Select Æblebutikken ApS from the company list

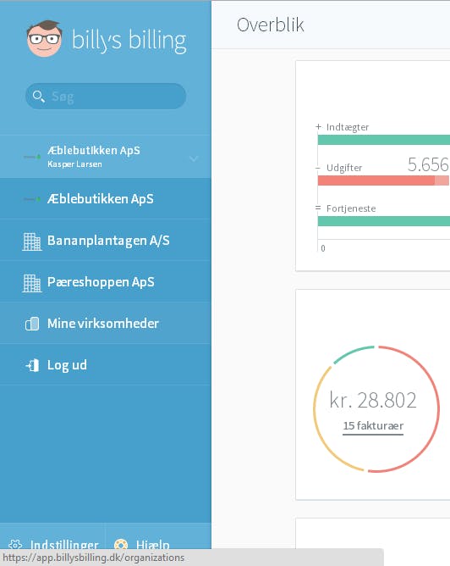tap(106, 198)
